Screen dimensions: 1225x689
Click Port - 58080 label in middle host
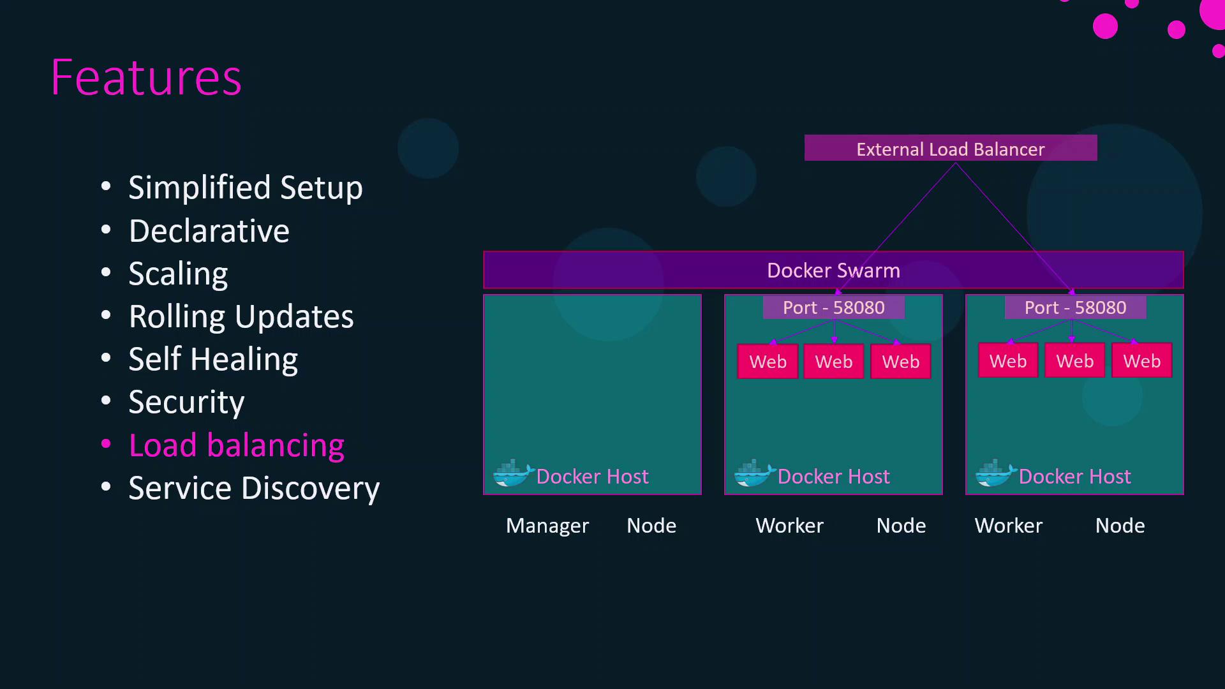[833, 307]
